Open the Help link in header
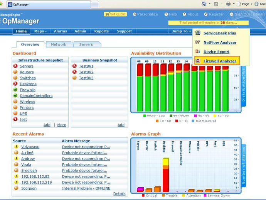Viewport: 266px width, 200px height. [x=171, y=14]
